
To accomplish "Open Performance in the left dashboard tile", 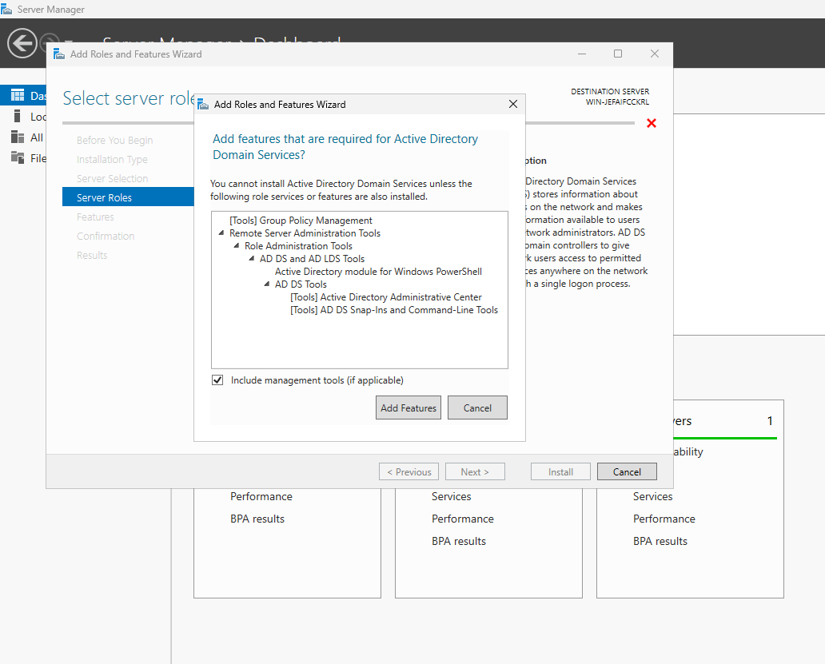I will (x=261, y=496).
